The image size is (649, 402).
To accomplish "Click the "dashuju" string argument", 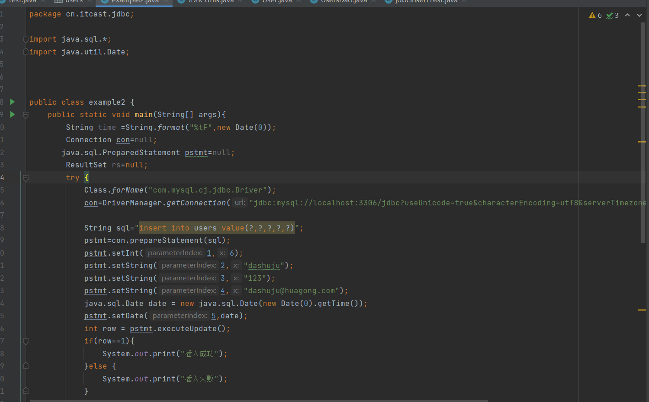I will coord(264,266).
